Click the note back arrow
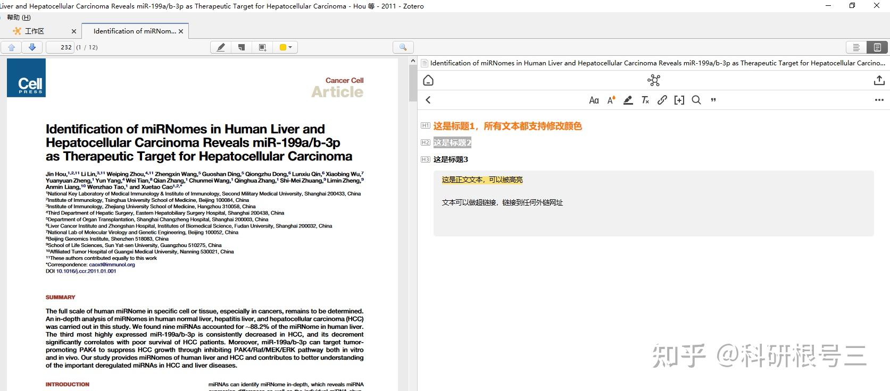 tap(428, 100)
